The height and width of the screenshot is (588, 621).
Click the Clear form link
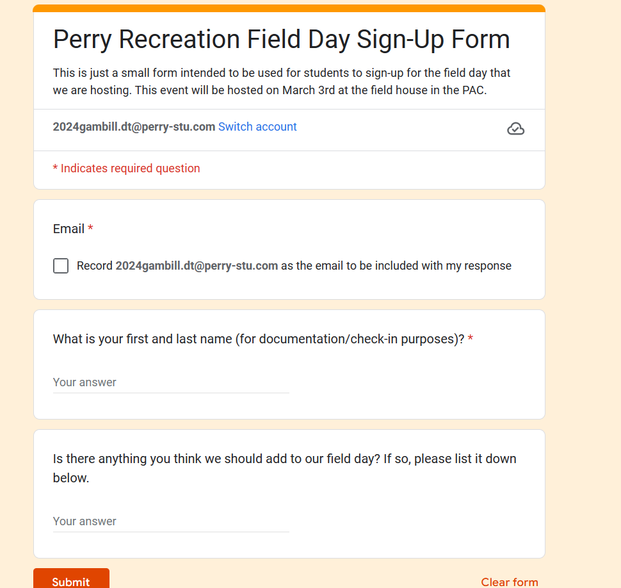pyautogui.click(x=509, y=582)
